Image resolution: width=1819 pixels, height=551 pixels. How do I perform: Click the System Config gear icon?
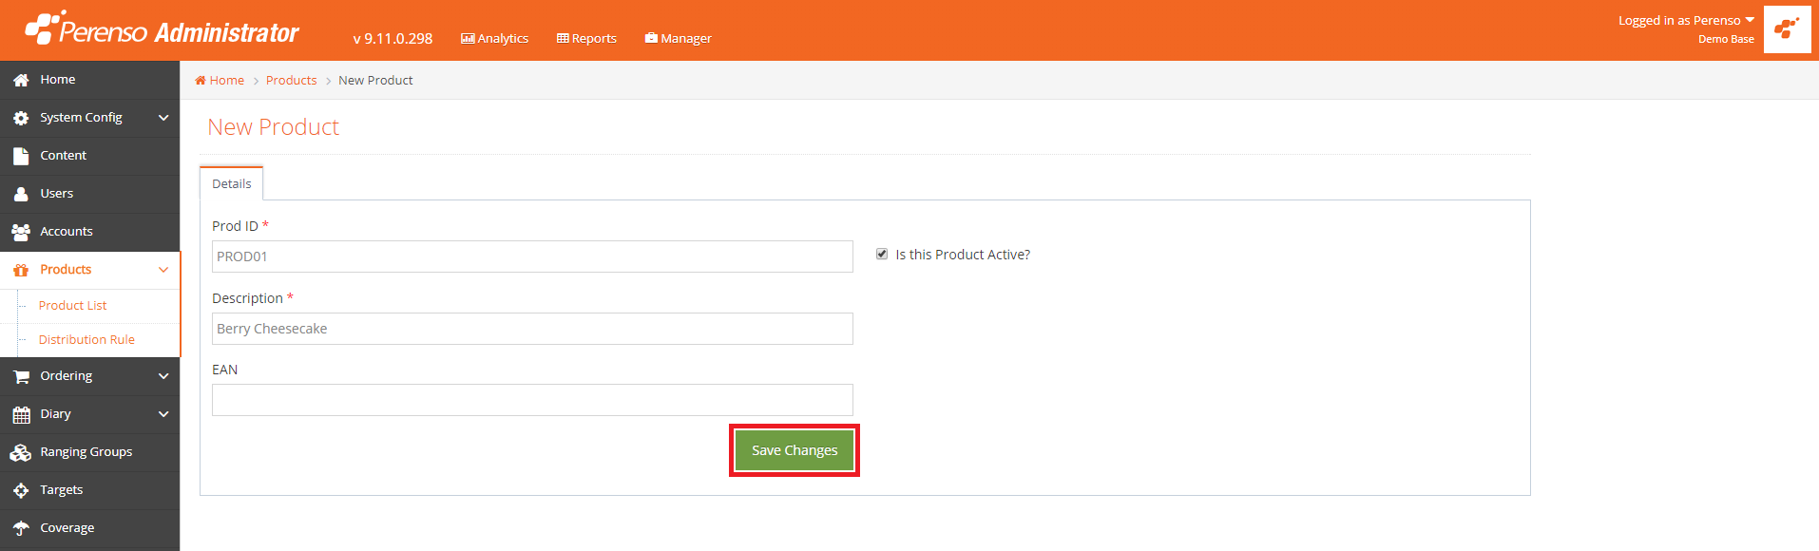21,118
